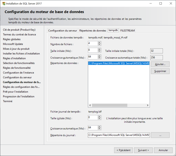
Task: Click the right arrow of the horizontal scrollbar
Action: pos(148,105)
